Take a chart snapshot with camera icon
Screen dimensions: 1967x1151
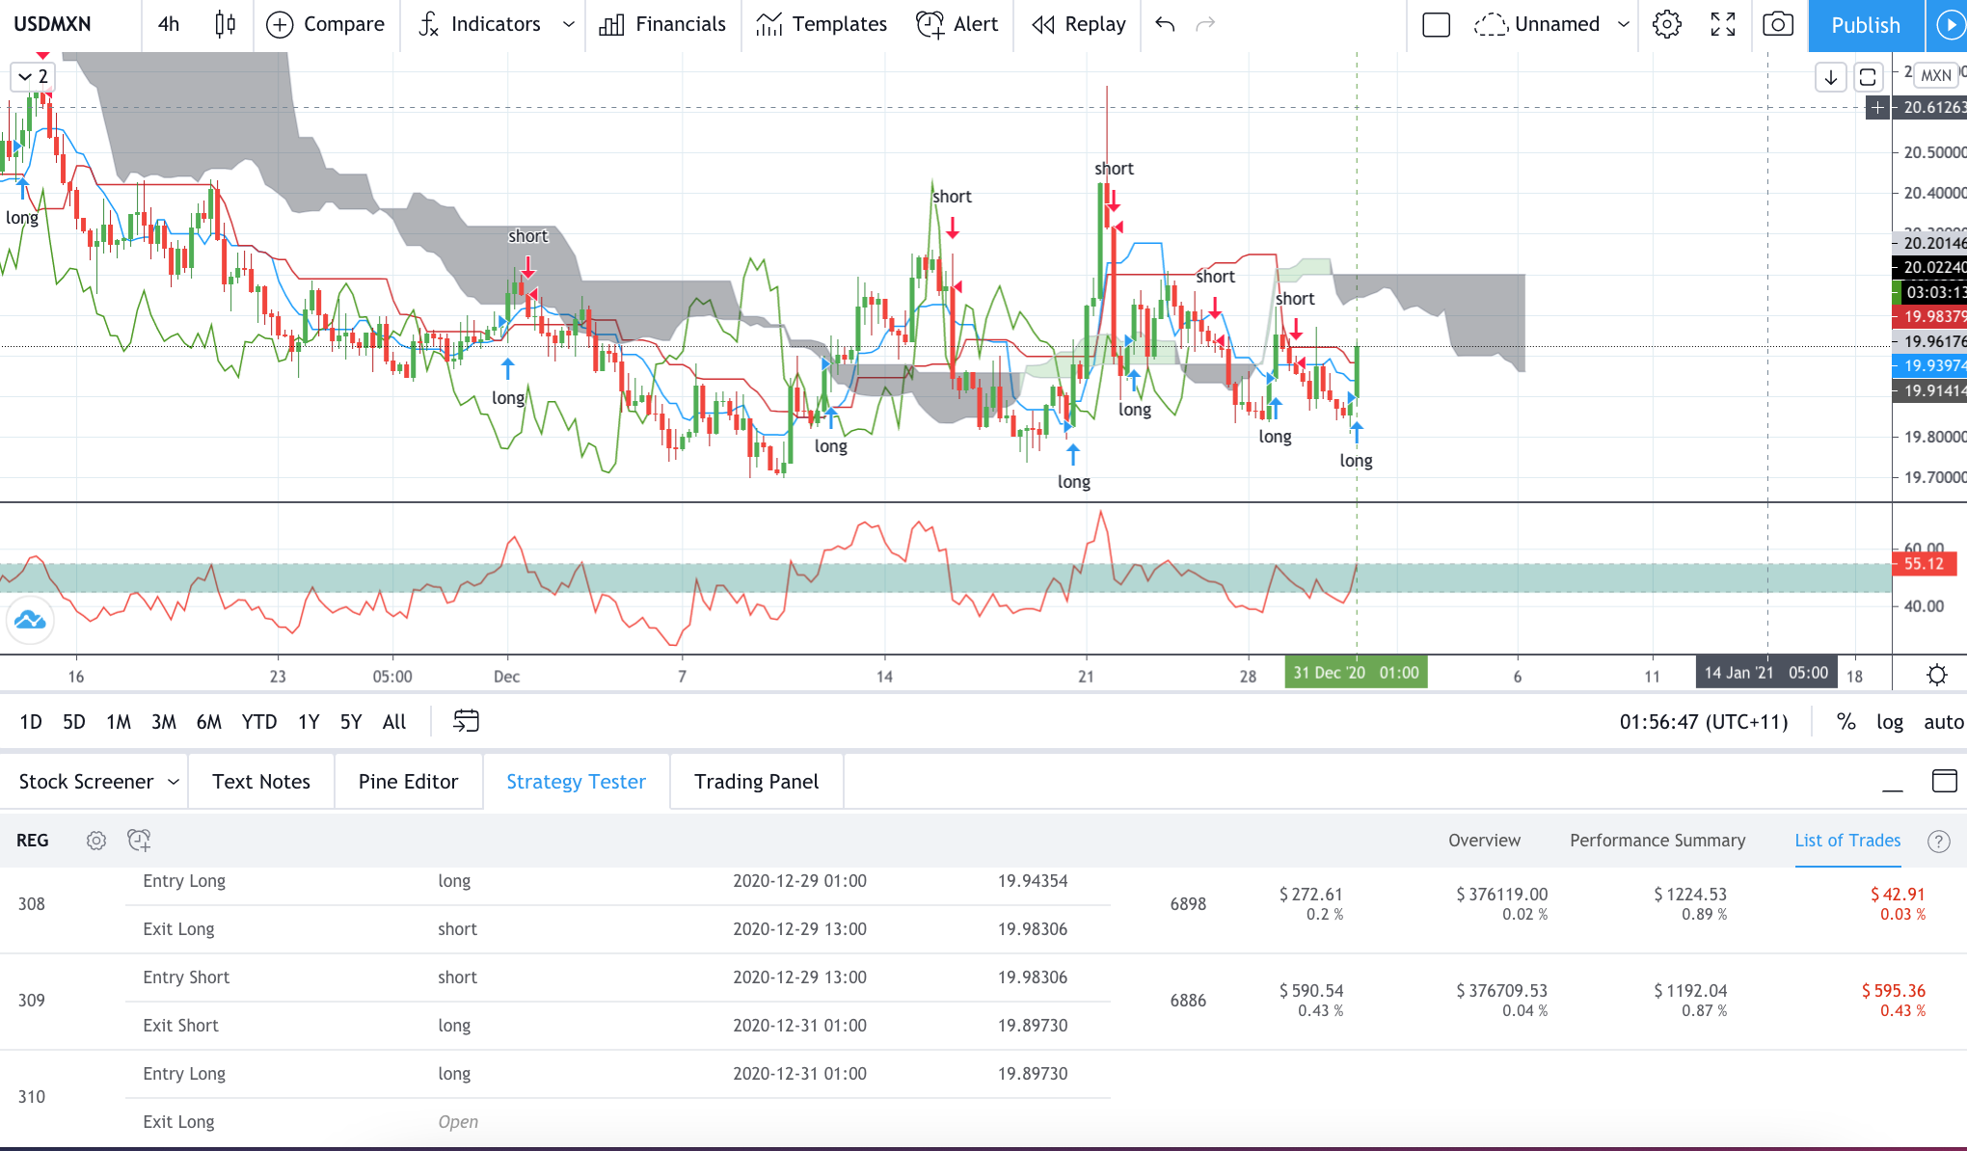(1778, 24)
